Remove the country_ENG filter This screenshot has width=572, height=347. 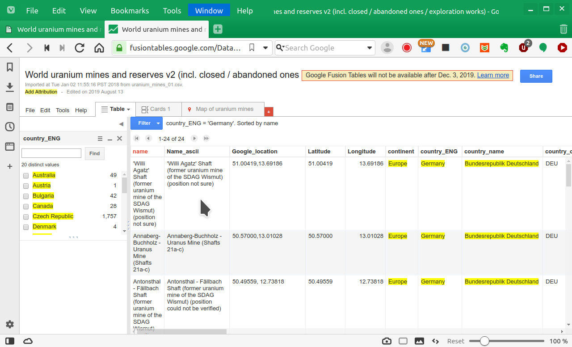click(119, 139)
